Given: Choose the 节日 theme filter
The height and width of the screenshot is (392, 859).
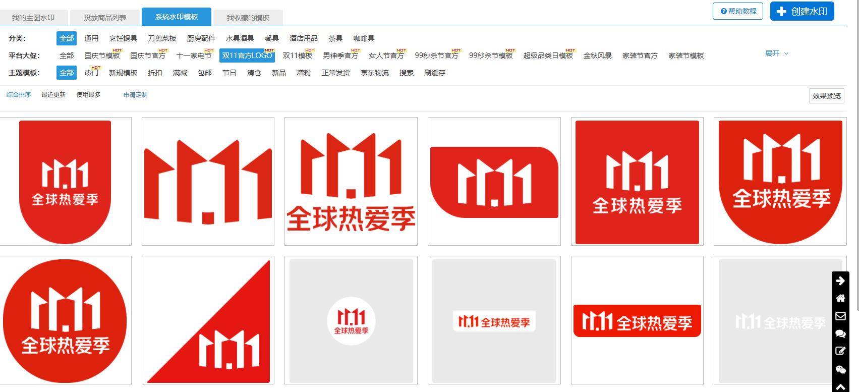Looking at the screenshot, I should click(229, 73).
